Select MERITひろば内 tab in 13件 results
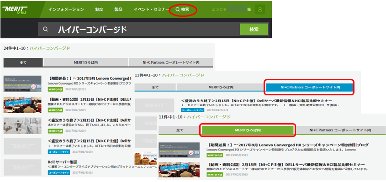The width and height of the screenshot is (386, 182). (221, 87)
